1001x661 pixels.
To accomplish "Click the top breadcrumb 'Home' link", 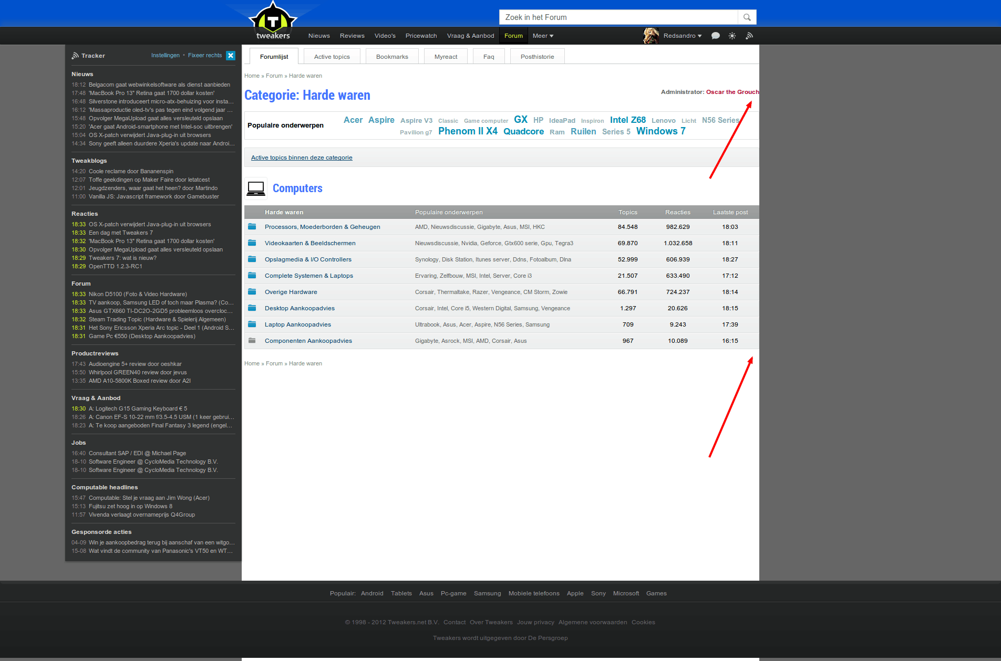I will pyautogui.click(x=252, y=76).
